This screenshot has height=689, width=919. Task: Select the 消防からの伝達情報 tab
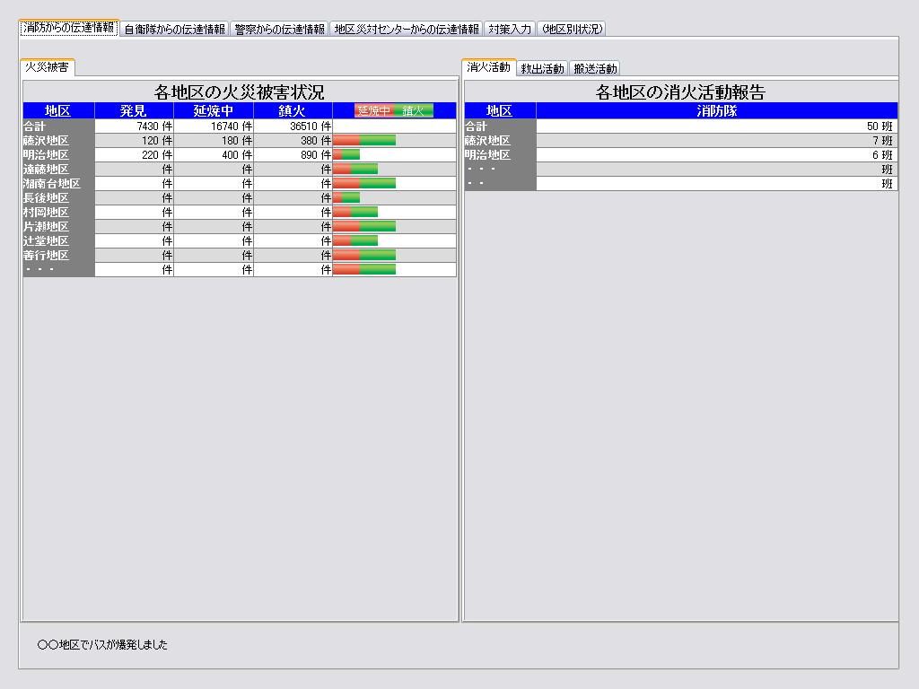[68, 28]
